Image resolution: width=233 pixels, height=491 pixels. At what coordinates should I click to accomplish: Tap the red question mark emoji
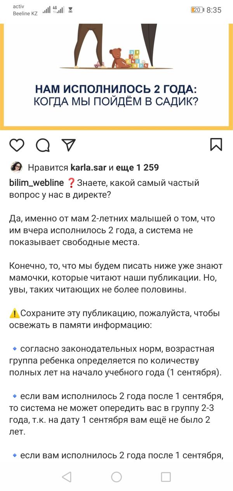[71, 182]
